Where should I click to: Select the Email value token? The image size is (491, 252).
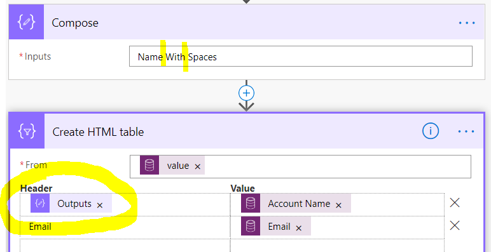click(x=276, y=226)
